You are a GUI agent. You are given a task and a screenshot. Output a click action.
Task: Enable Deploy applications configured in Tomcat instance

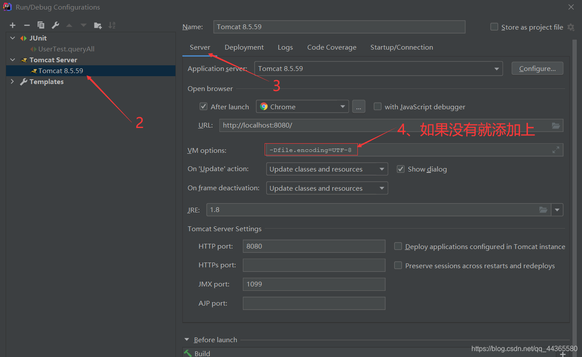point(398,246)
